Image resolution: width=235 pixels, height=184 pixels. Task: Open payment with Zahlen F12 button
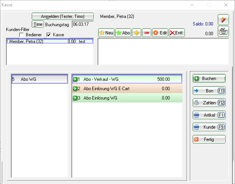(x=209, y=103)
